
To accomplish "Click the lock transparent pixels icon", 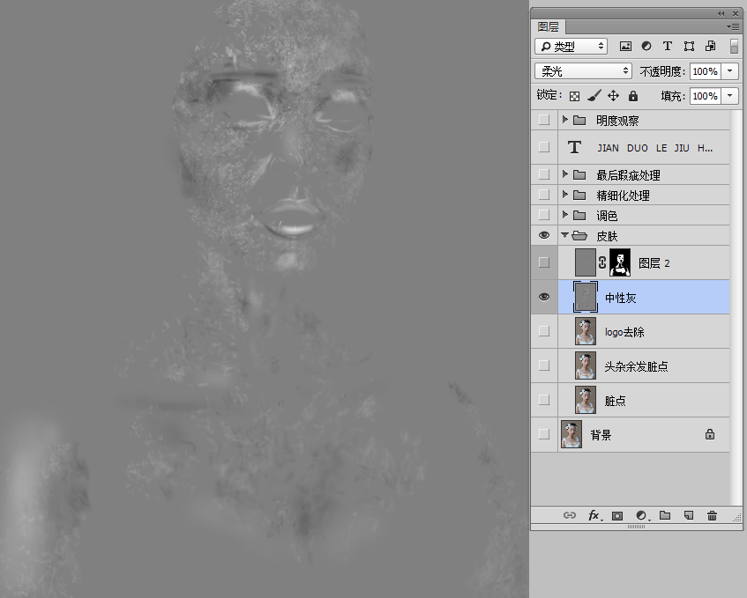I will 575,96.
